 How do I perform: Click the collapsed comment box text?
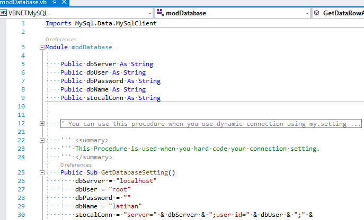click(x=211, y=124)
